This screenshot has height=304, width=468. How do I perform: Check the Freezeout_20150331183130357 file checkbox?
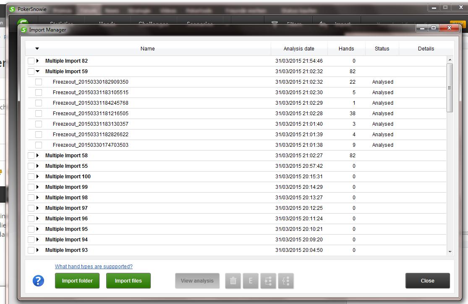pyautogui.click(x=39, y=124)
